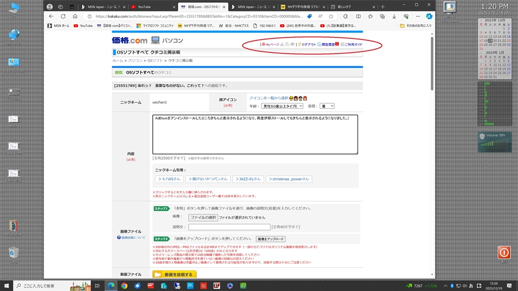Open the MSN ホーム bookmark
The height and width of the screenshot is (291, 518).
pyautogui.click(x=59, y=25)
